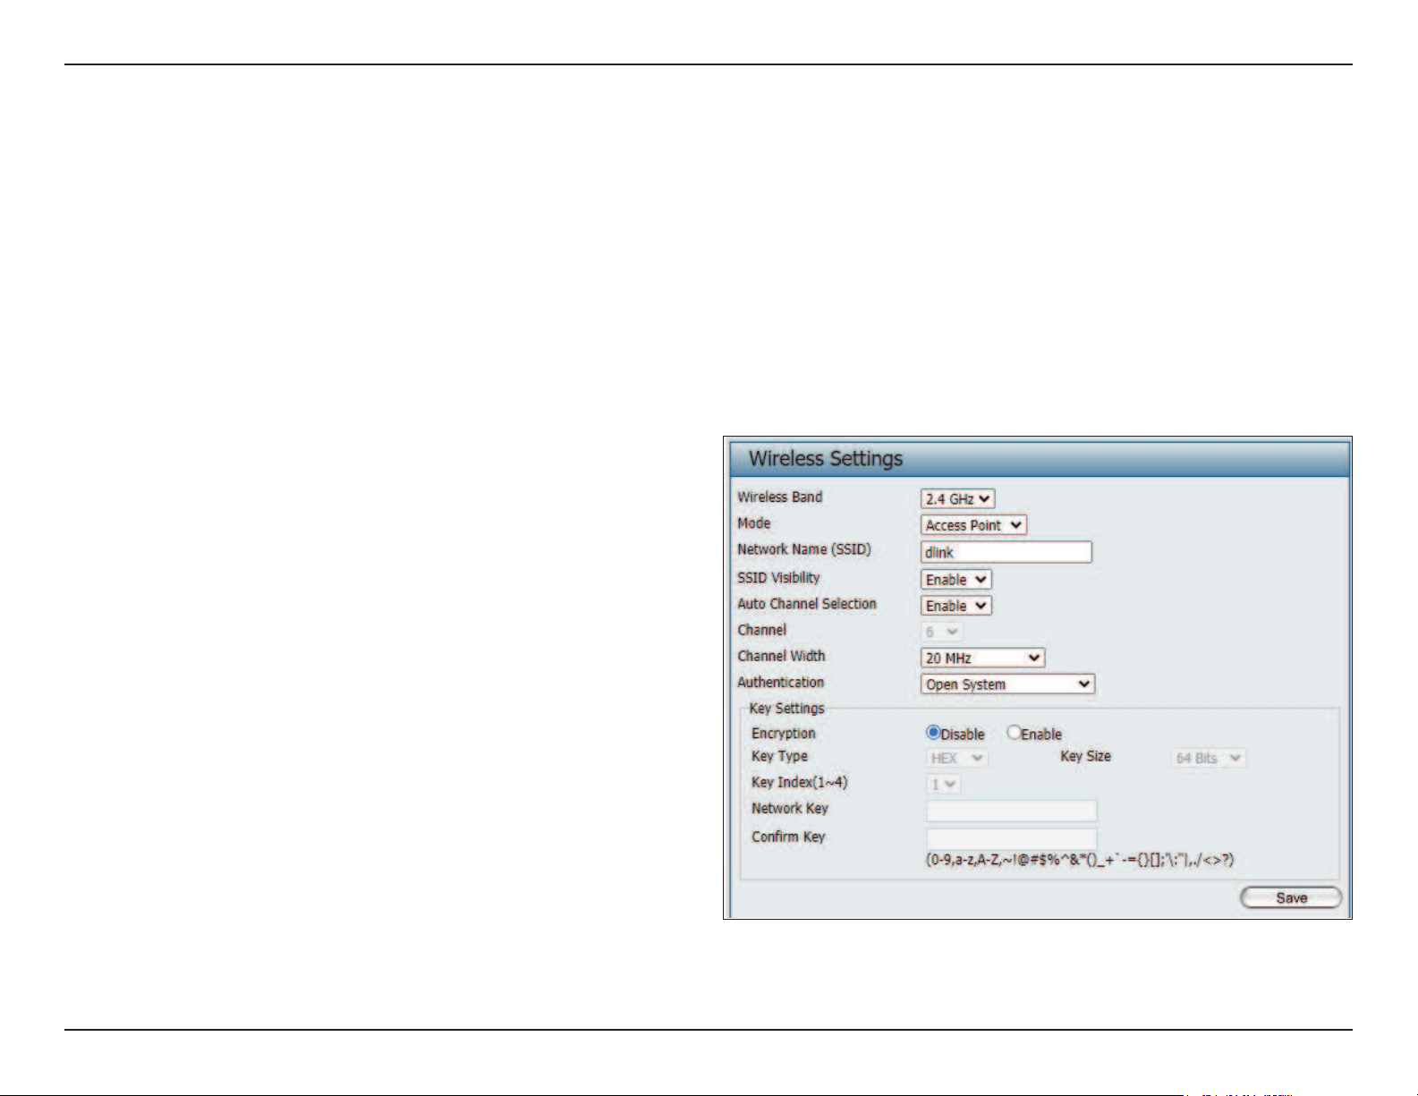The image size is (1418, 1096).
Task: Select the Disable encryption radio button
Action: tap(933, 733)
